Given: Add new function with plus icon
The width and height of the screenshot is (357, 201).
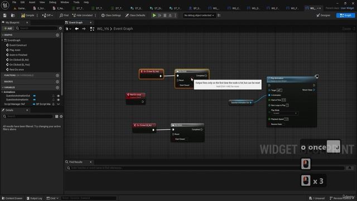Looking at the screenshot, I should point(57,75).
